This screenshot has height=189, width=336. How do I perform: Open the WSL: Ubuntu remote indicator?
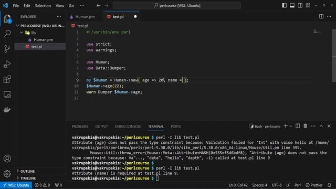[16, 185]
